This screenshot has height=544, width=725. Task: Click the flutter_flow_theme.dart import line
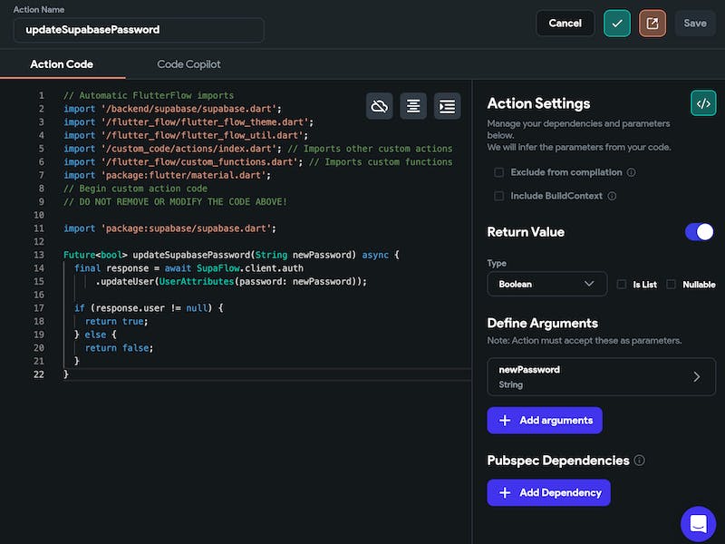(188, 122)
